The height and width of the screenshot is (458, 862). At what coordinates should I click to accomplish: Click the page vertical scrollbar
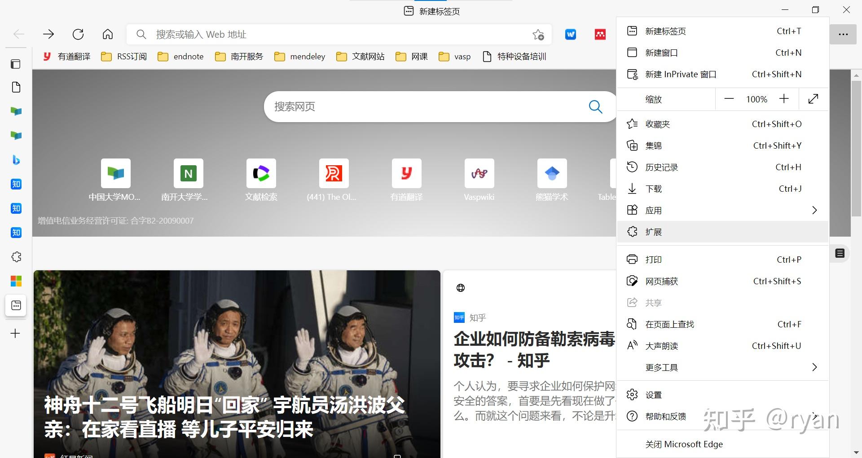coord(856,148)
